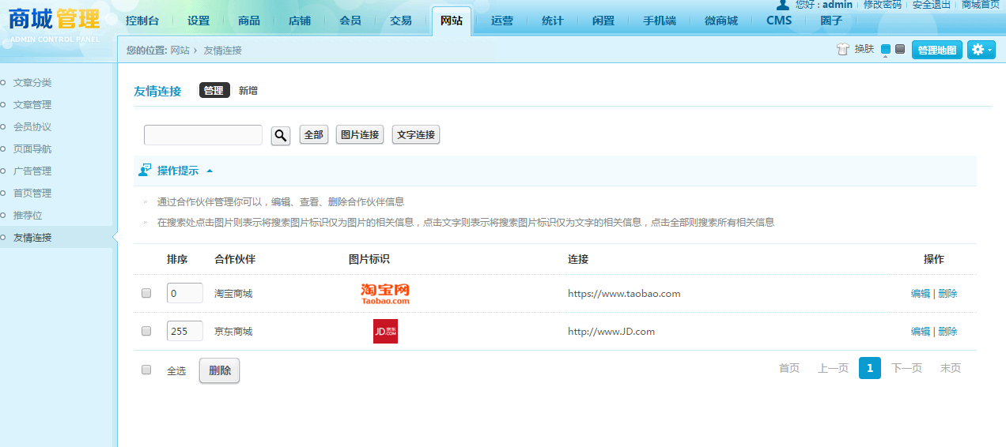Viewport: 1006px width, 447px height.
Task: Open the 统计 top menu
Action: pyautogui.click(x=553, y=21)
